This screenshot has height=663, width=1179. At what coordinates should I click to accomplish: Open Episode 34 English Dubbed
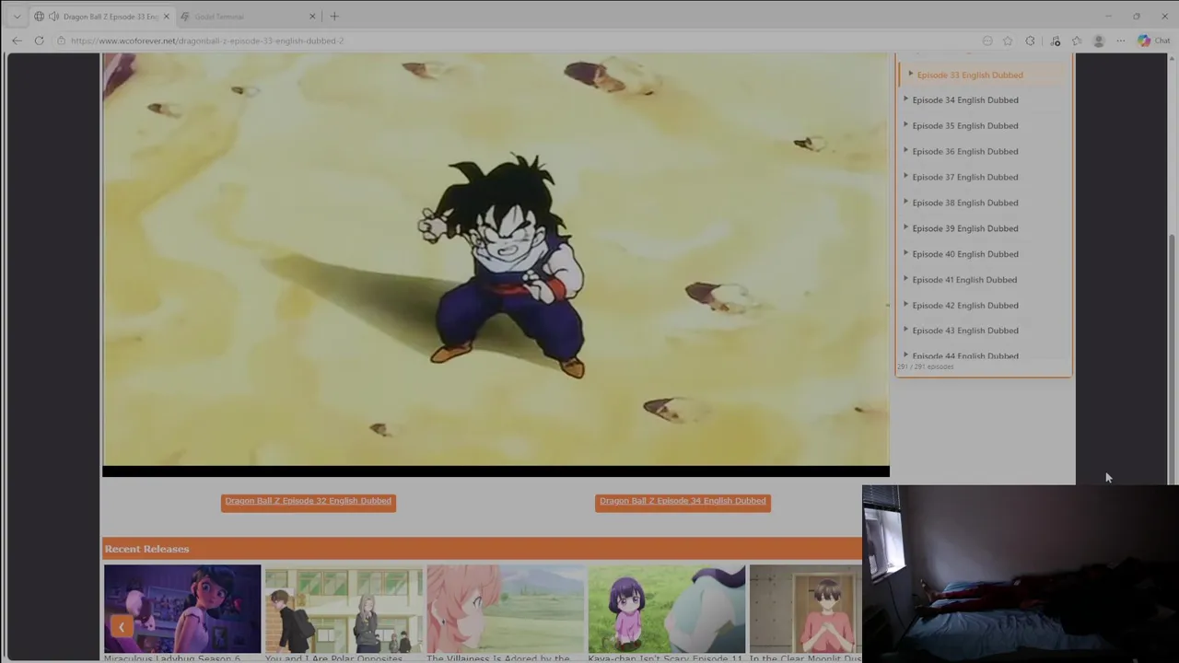pyautogui.click(x=965, y=100)
